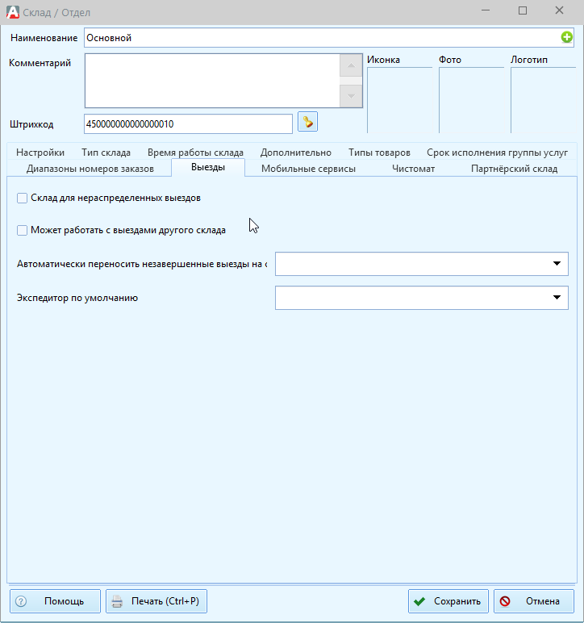584x623 pixels.
Task: Switch to the Настройки tab
Action: click(40, 153)
